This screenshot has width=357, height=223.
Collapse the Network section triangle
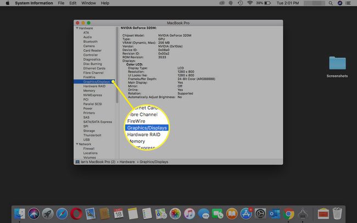pos(77,144)
